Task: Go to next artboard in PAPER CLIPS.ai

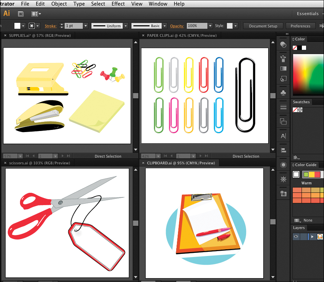Action: click(x=200, y=156)
